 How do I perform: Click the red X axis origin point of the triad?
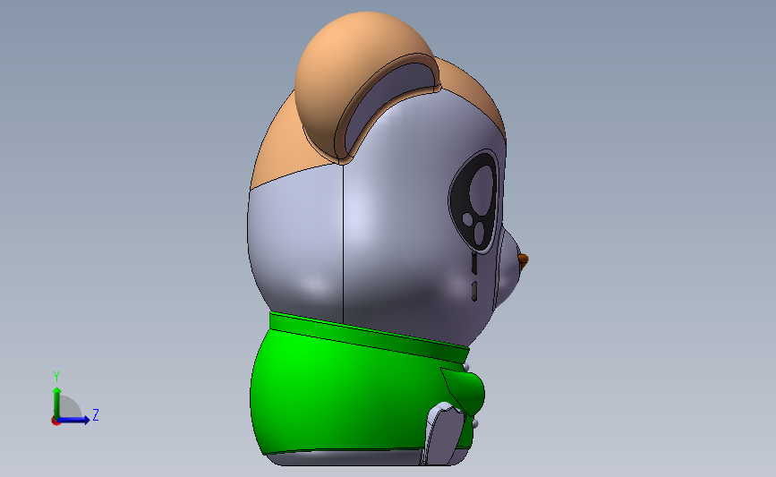click(x=55, y=422)
